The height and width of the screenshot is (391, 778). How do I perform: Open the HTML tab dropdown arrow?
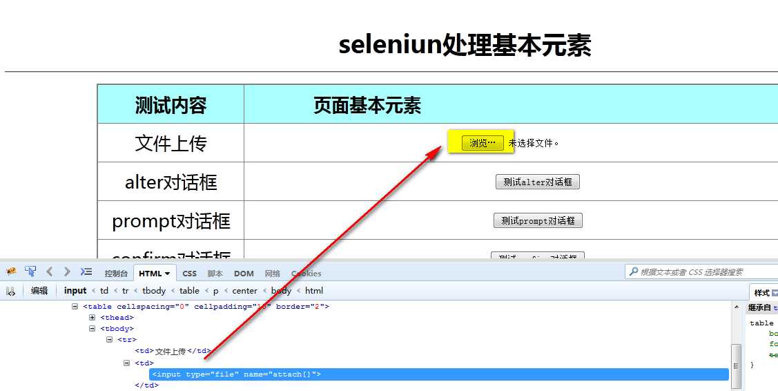pos(168,274)
